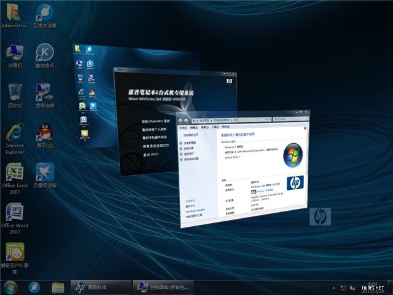Open the 控制面板主页 link in the sidebar
This screenshot has height=295, width=393.
pyautogui.click(x=190, y=135)
